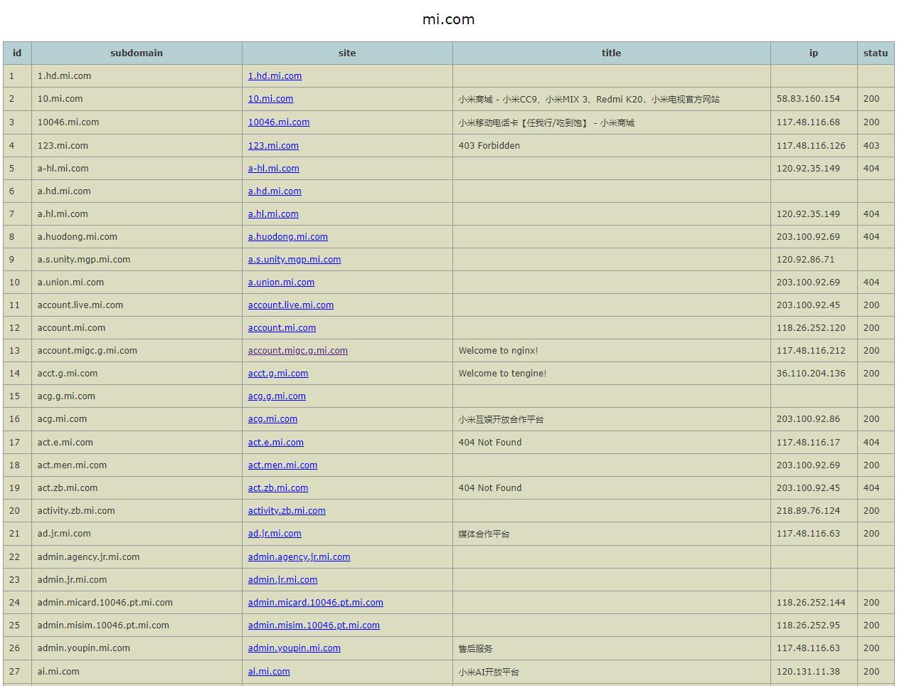Viewport: 897px width, 686px height.
Task: Click the subdomain column header
Action: click(137, 53)
